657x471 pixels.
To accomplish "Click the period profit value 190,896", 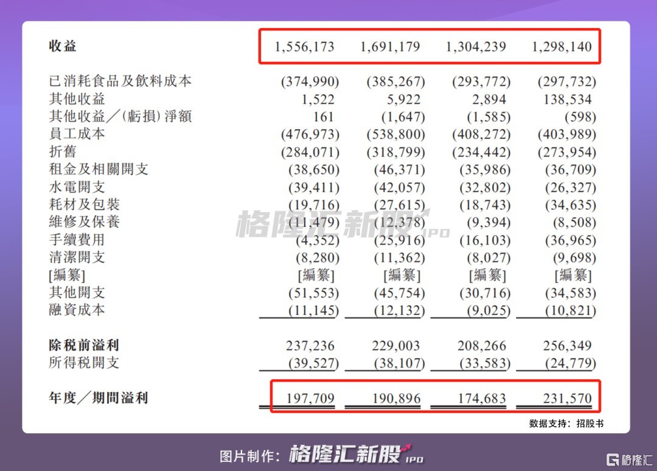I will coord(397,398).
